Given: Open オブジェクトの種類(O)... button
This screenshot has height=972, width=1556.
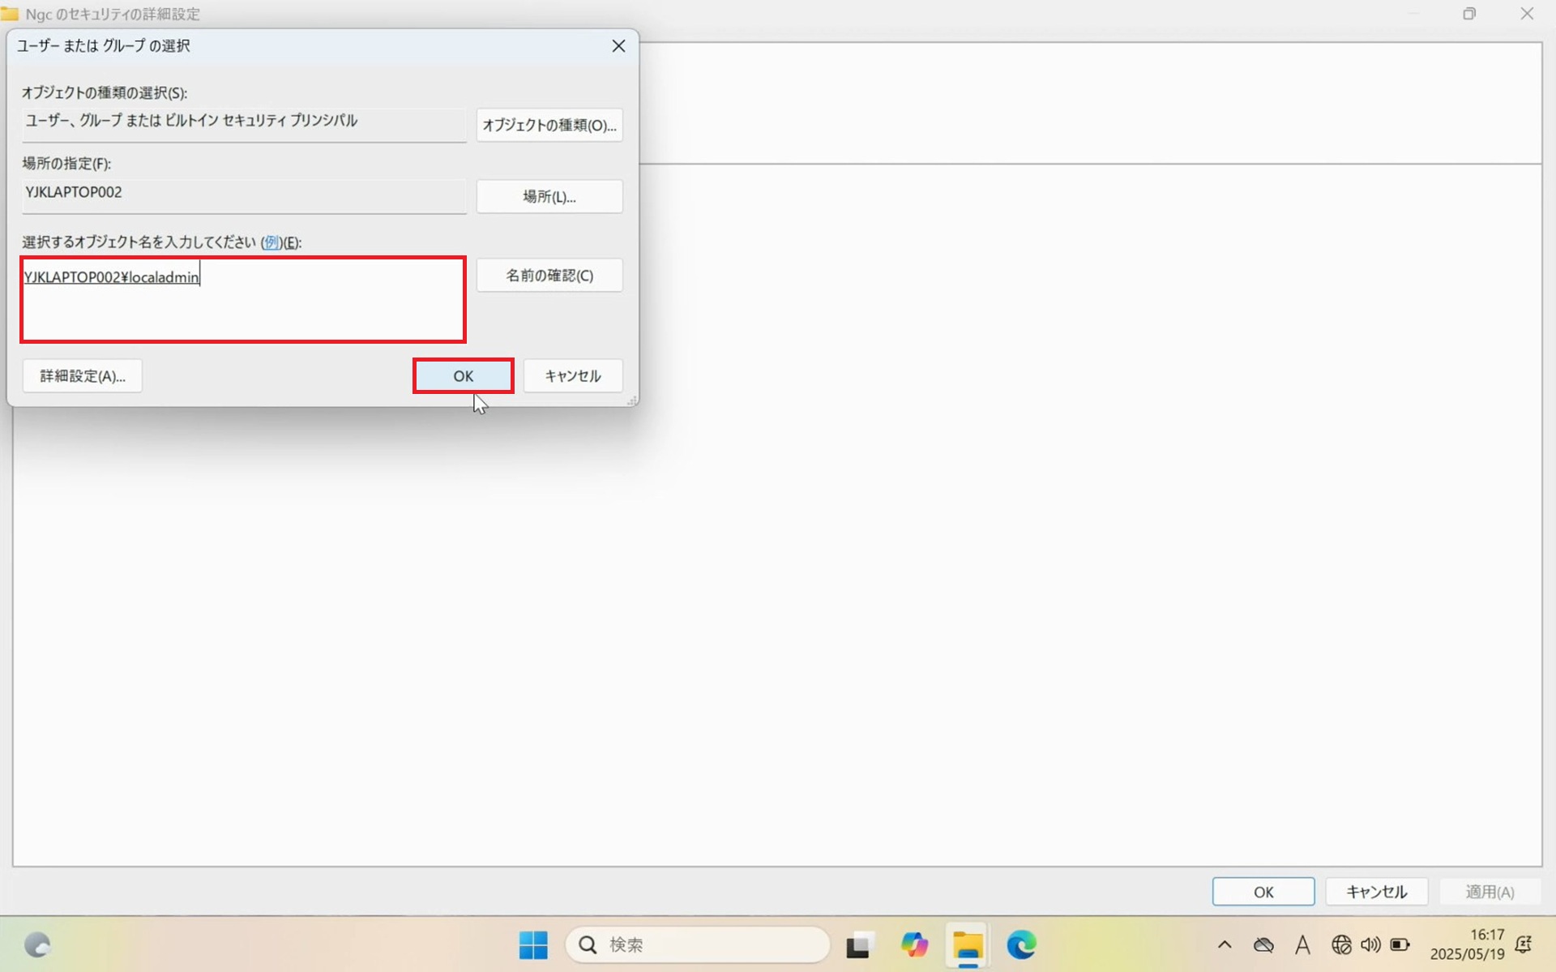Looking at the screenshot, I should 549,125.
